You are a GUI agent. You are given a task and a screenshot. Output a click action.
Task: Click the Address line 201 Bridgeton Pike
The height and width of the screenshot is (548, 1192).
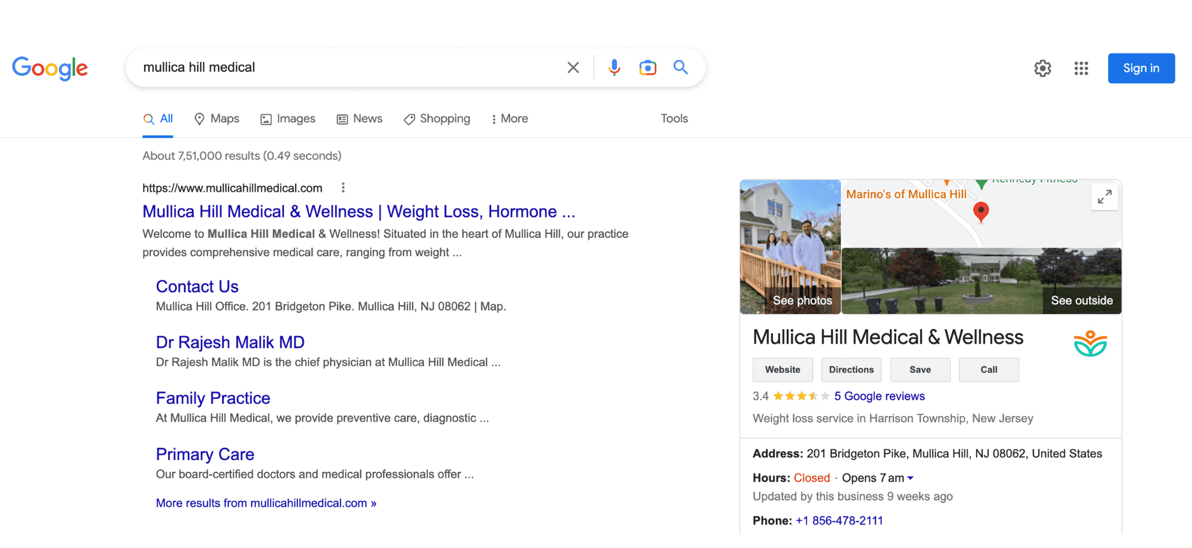point(927,454)
